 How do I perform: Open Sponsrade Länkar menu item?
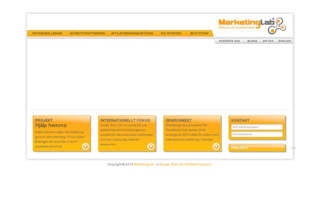point(47,33)
